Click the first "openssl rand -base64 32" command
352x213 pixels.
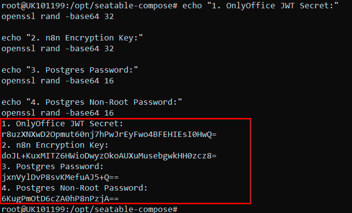(x=58, y=16)
